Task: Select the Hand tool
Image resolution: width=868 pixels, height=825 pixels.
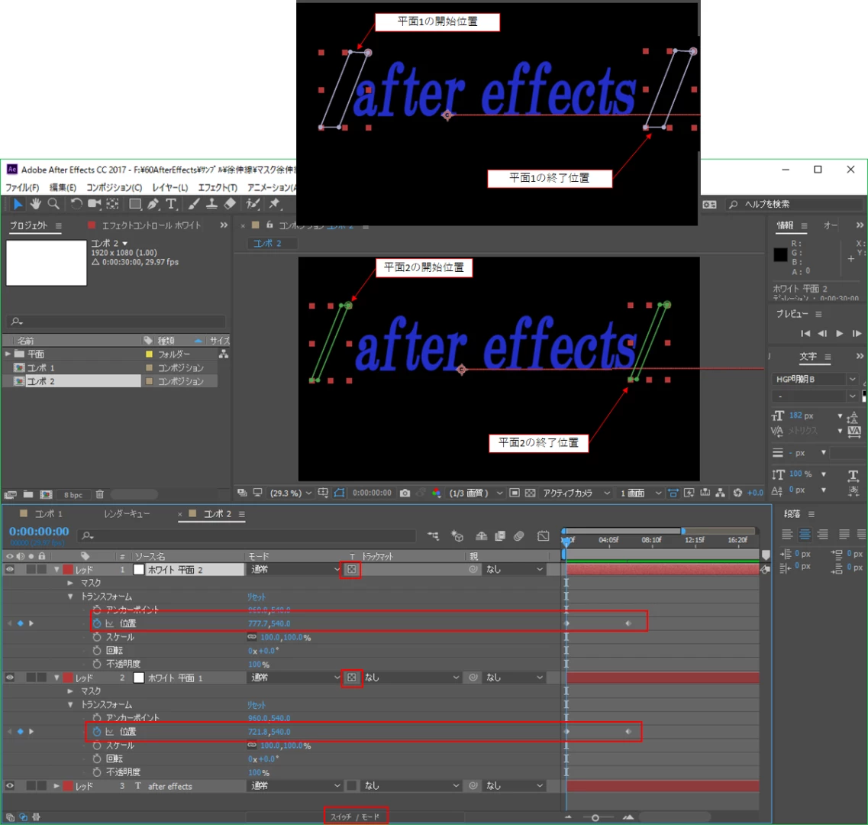Action: pos(36,204)
